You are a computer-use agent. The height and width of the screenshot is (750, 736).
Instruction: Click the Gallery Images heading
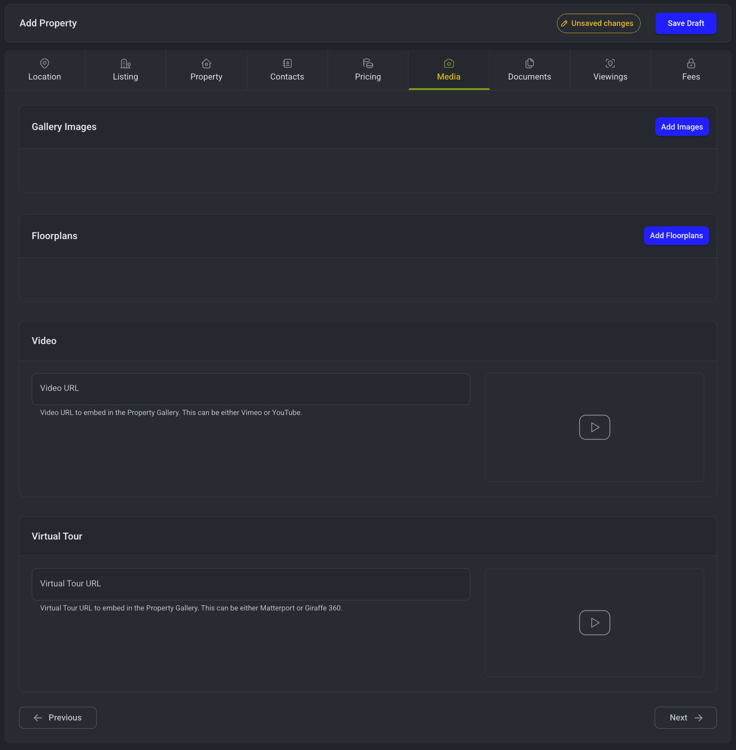64,127
